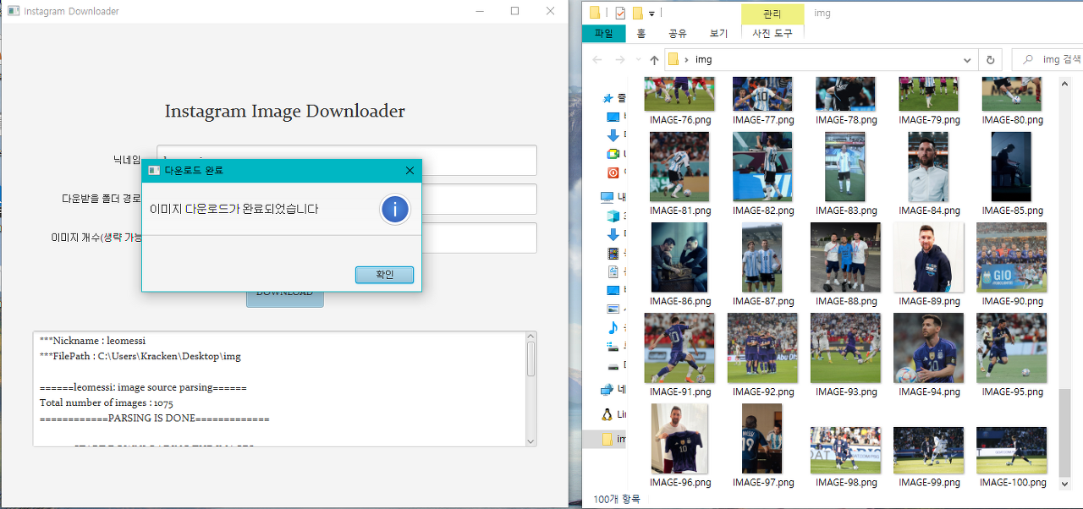Click the IMAGE-83.png file name
The width and height of the screenshot is (1083, 509).
[x=846, y=211]
